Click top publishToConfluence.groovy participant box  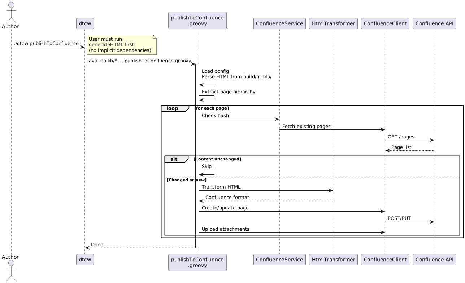197,21
